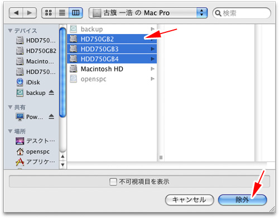
Task: Select first HDD750... drive in sidebar
Action: click(x=35, y=40)
